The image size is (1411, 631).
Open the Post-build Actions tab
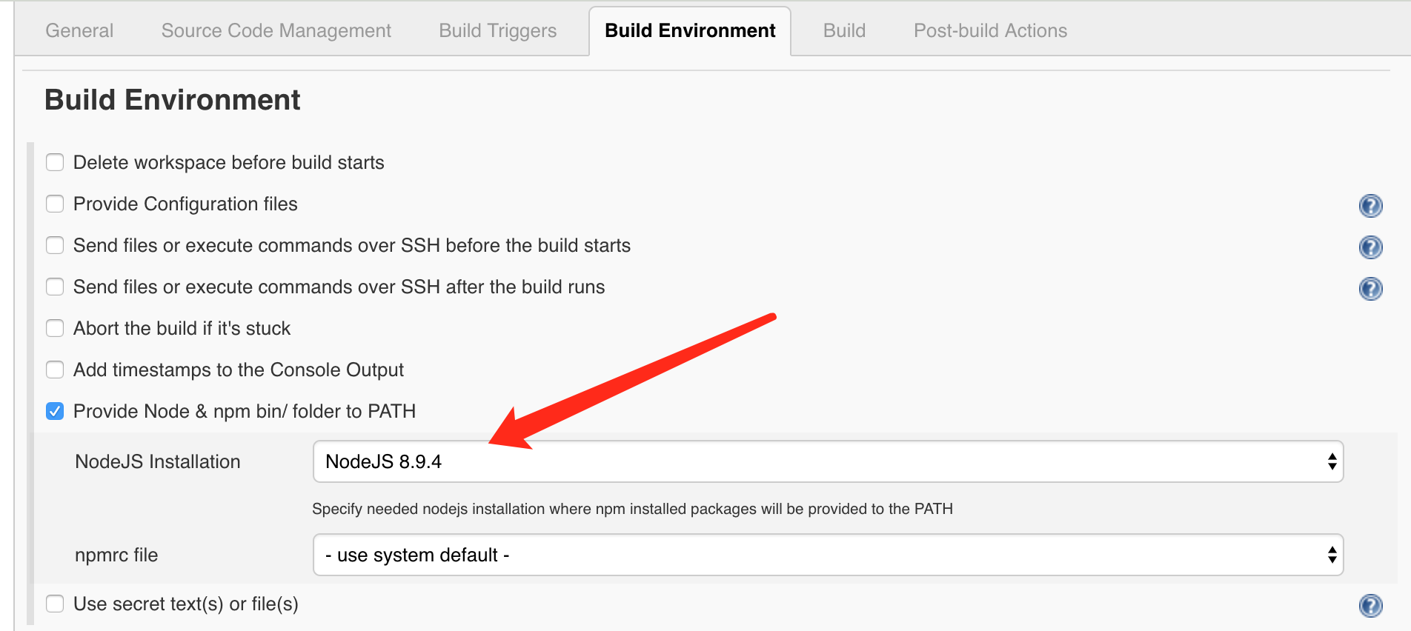990,30
